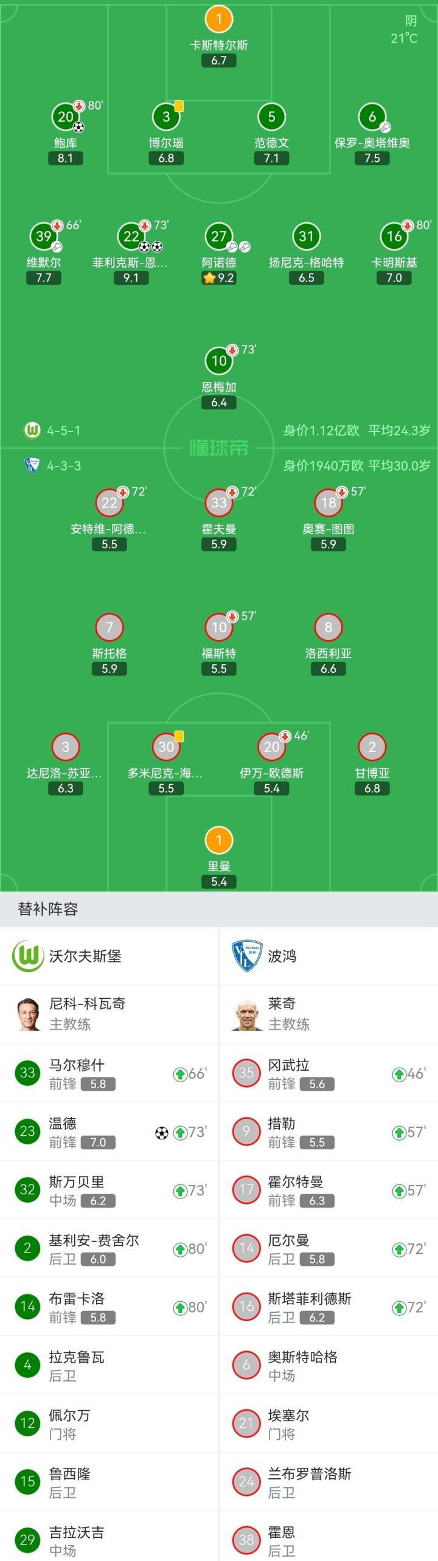438x1561 pixels.
Task: Click the 替补阵容 section header
Action: tap(48, 909)
